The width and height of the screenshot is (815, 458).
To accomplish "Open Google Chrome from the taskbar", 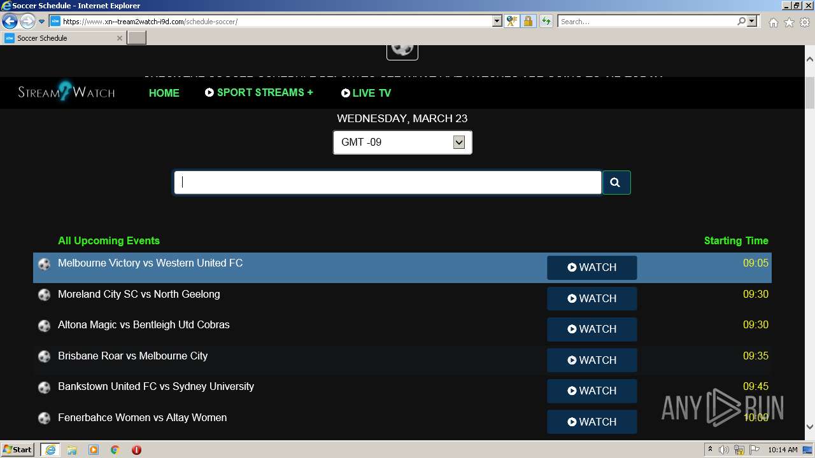I will [115, 450].
